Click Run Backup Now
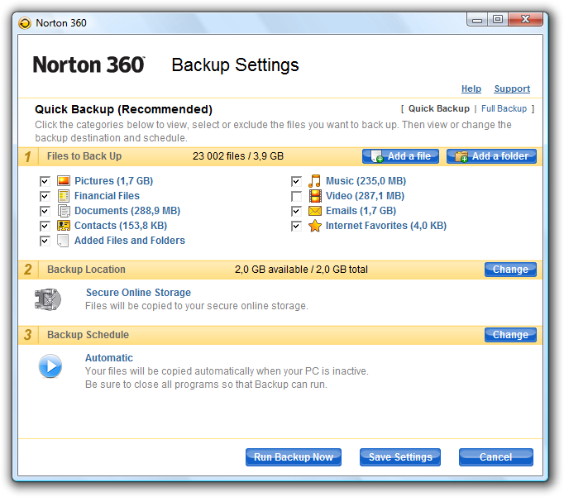This screenshot has width=564, height=497. 294,457
